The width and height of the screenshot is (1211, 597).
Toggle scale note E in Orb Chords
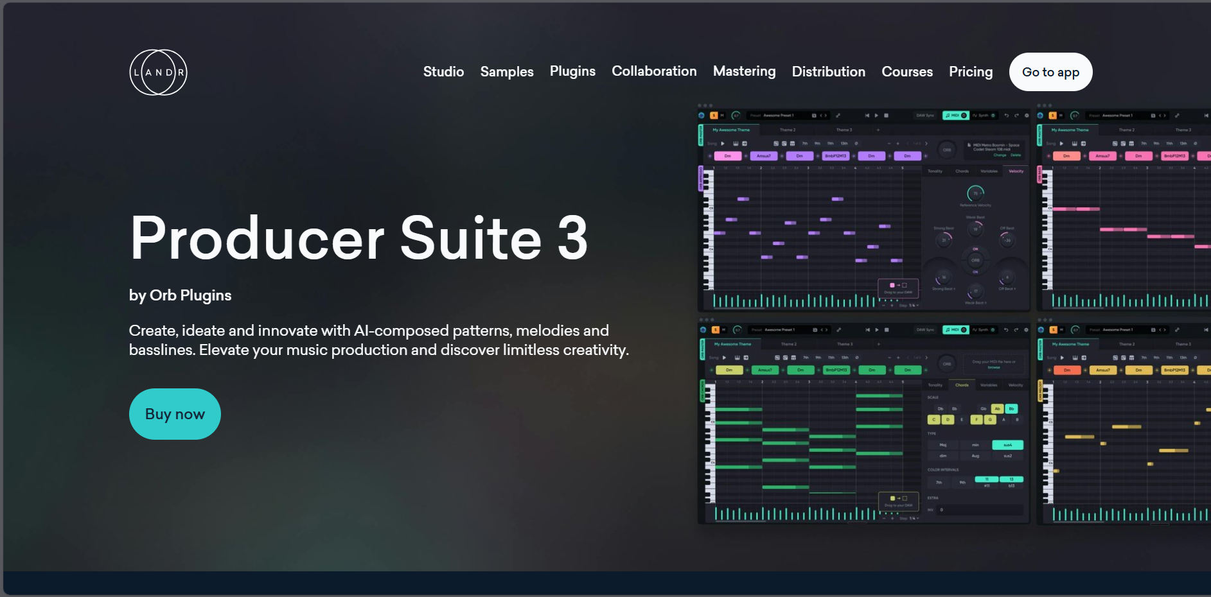pyautogui.click(x=962, y=420)
